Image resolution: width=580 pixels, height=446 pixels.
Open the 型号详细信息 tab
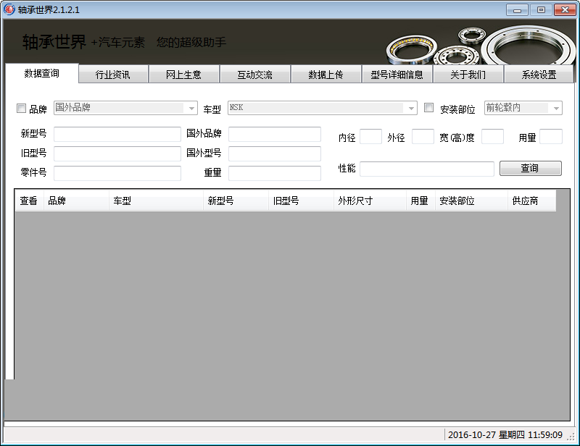tap(397, 75)
